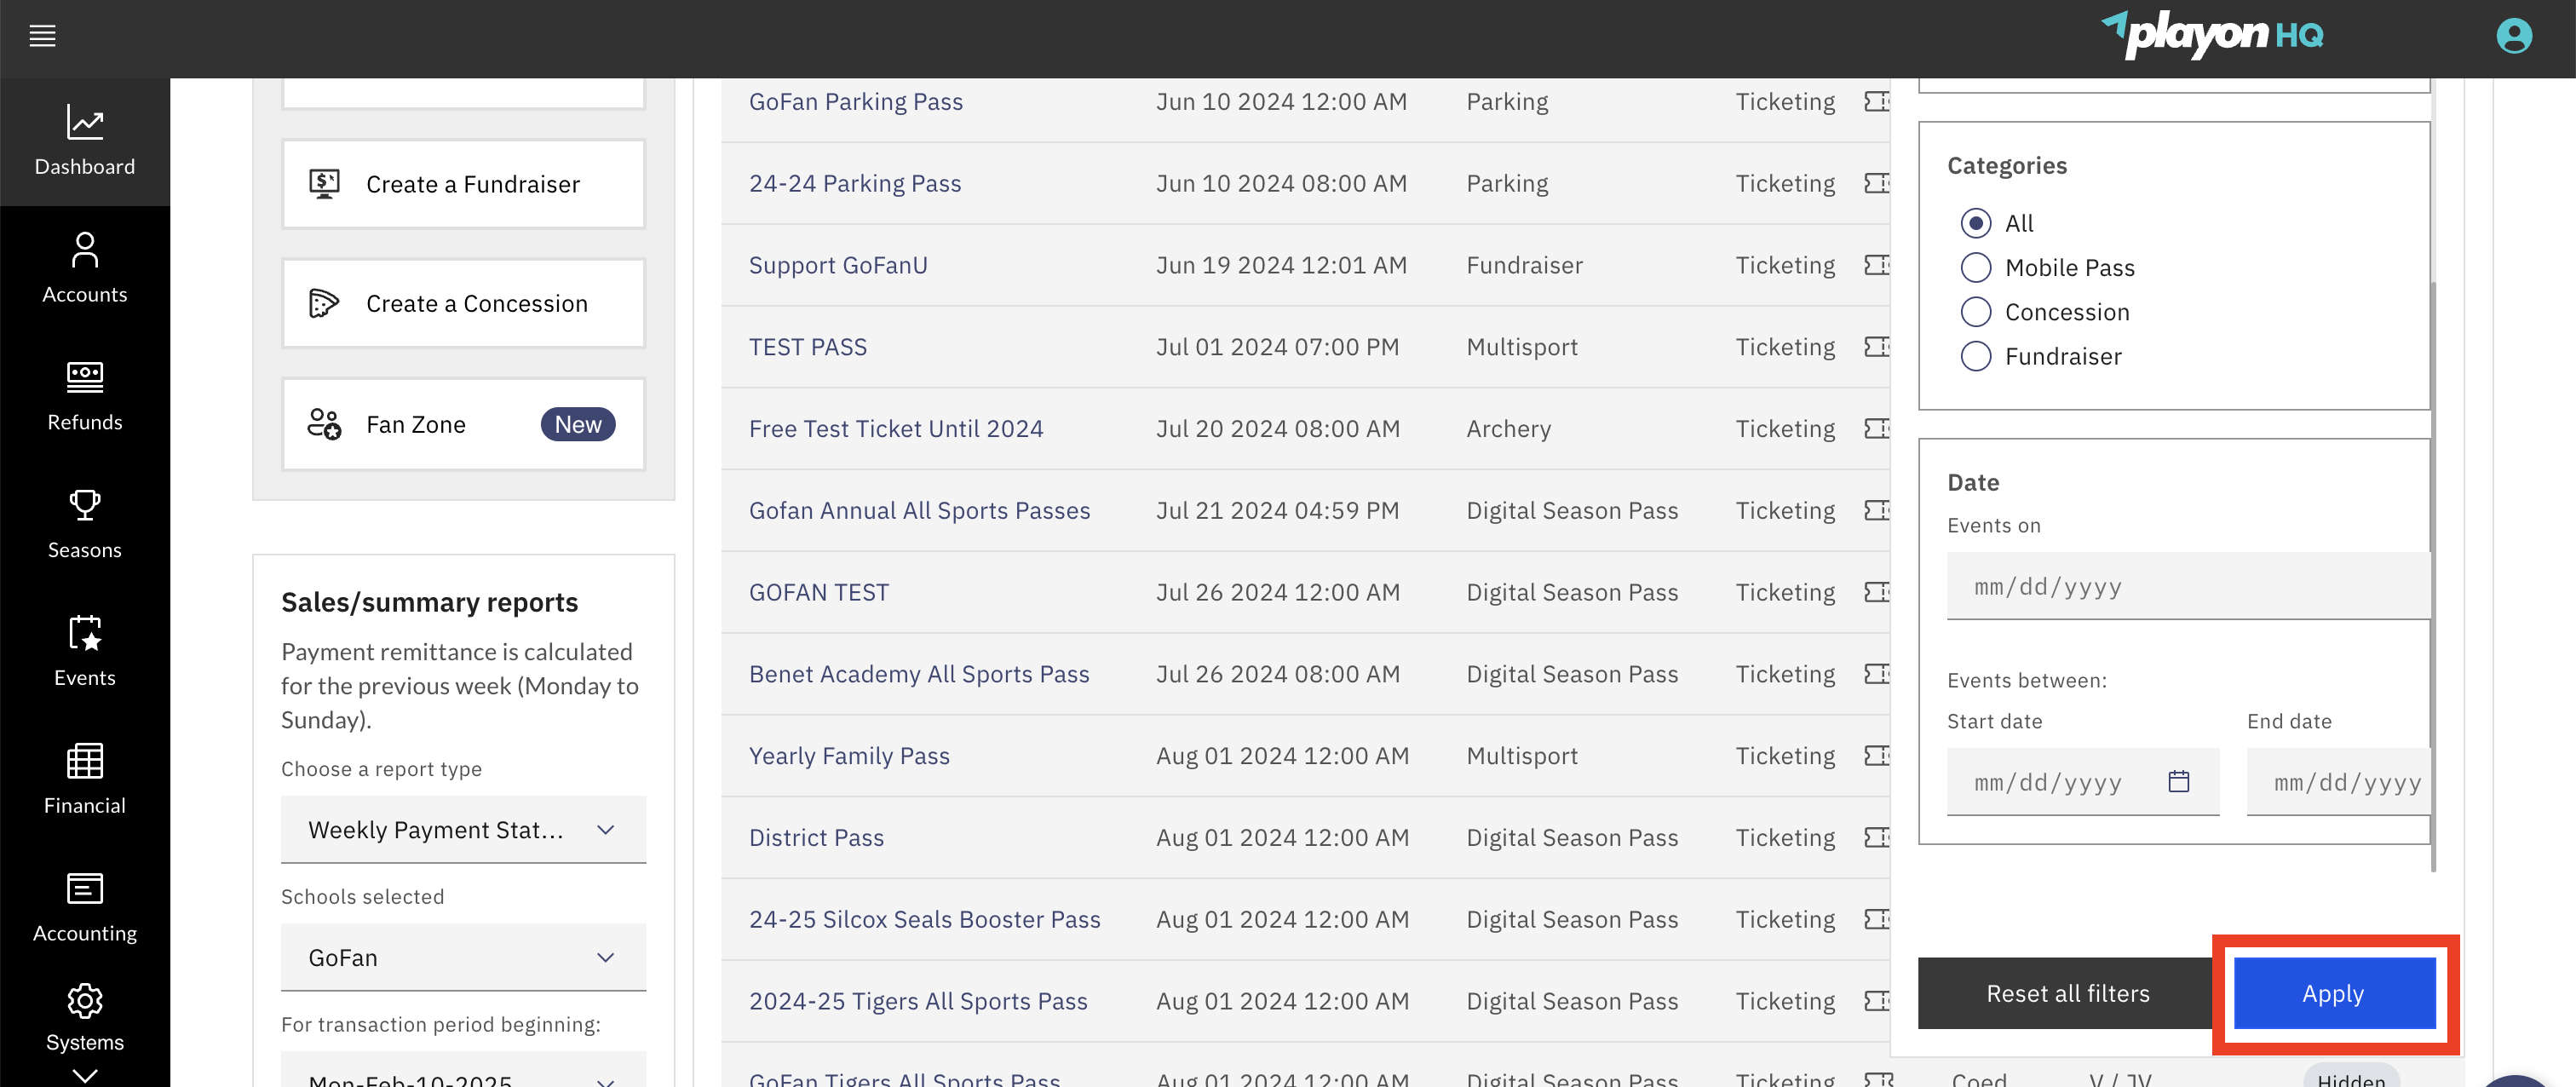The height and width of the screenshot is (1087, 2576).
Task: Select the Concession category radio
Action: point(1976,313)
